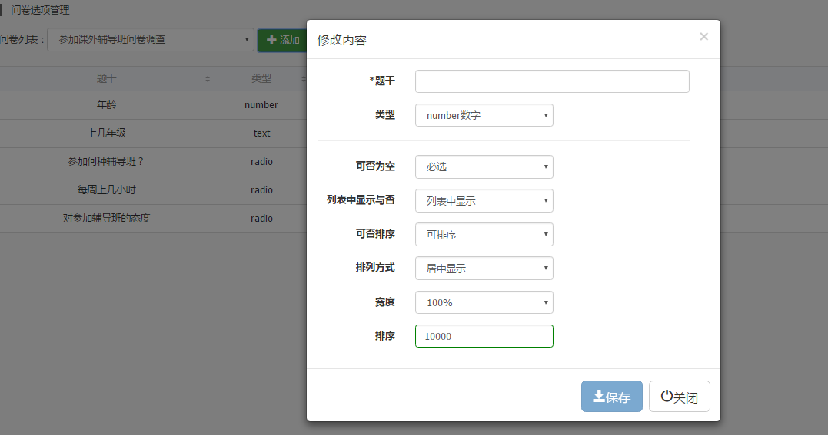Screen dimensions: 828x435
Task: Expand the 宽度 100% dropdown
Action: 484,302
